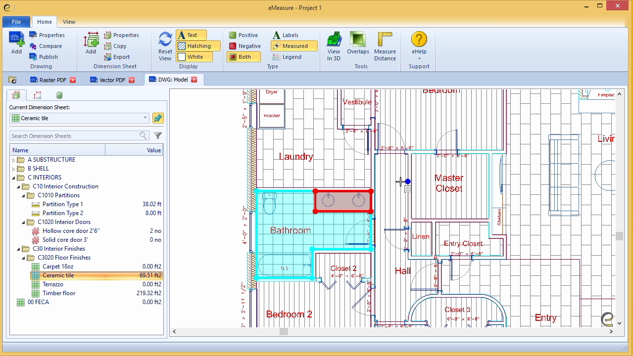Click the search magnifier icon
The width and height of the screenshot is (633, 356).
coord(144,135)
